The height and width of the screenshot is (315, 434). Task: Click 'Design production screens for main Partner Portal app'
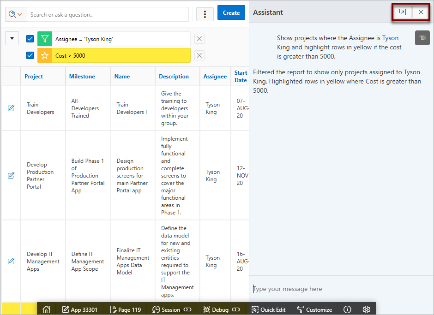pos(132,176)
